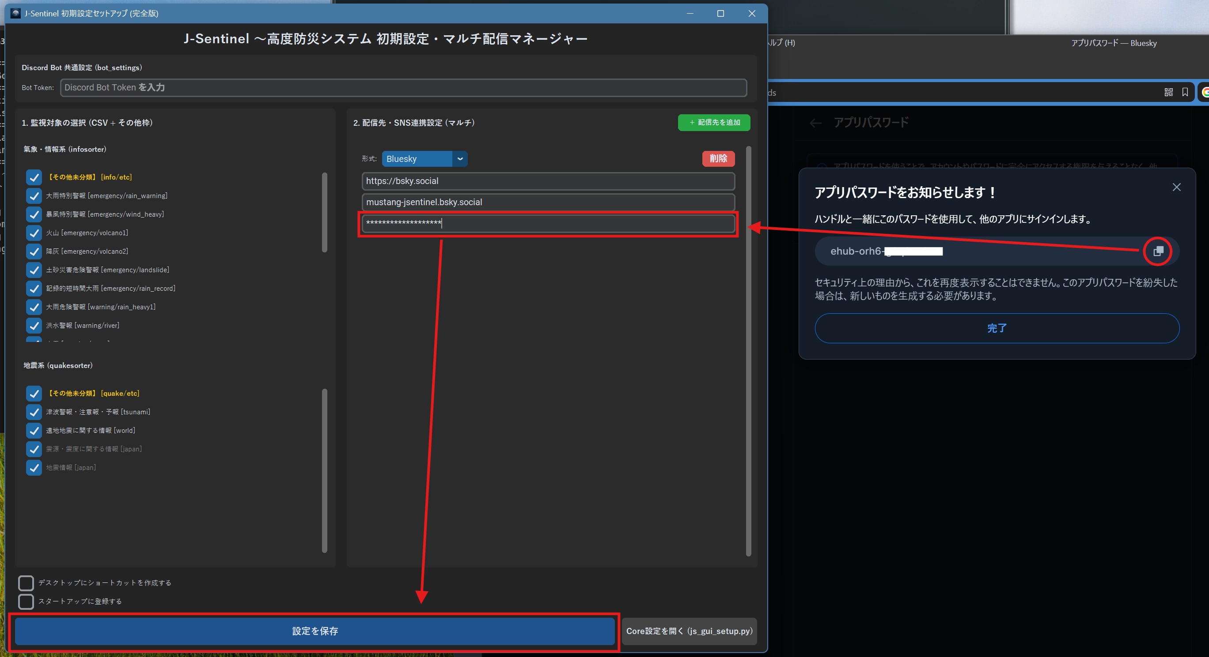Select the アプリパスワード — Bluesky browser tab
Screen dimensions: 1209x657
(1113, 43)
